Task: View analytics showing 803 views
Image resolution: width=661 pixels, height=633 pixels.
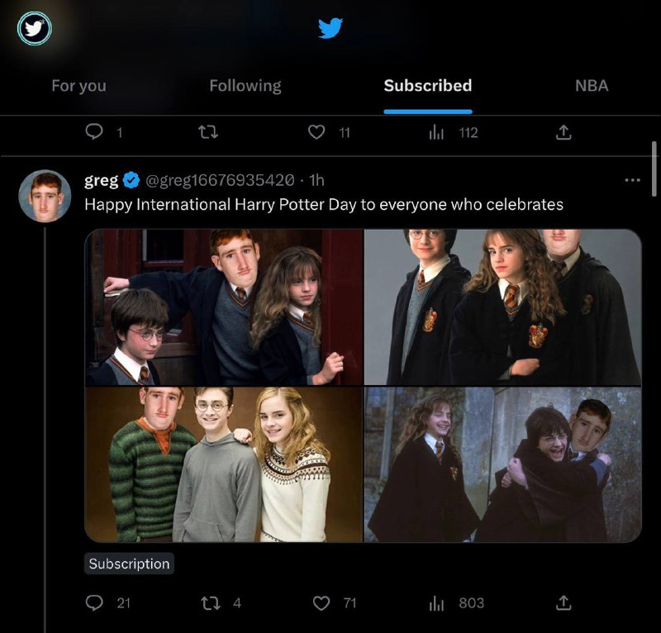Action: [x=436, y=603]
